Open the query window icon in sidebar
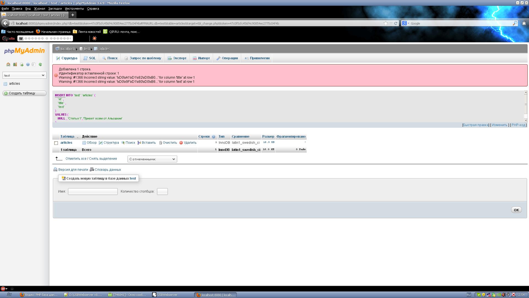Viewport: 529px width, 298px height. pyautogui.click(x=21, y=65)
